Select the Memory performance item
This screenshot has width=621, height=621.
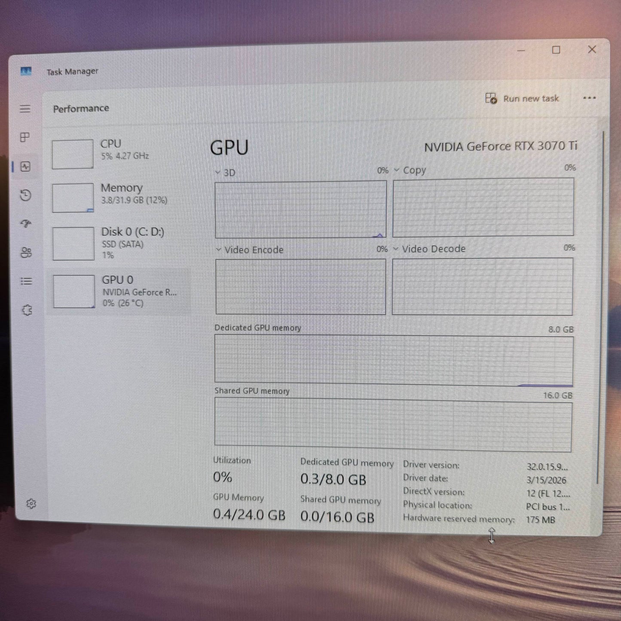click(x=119, y=197)
